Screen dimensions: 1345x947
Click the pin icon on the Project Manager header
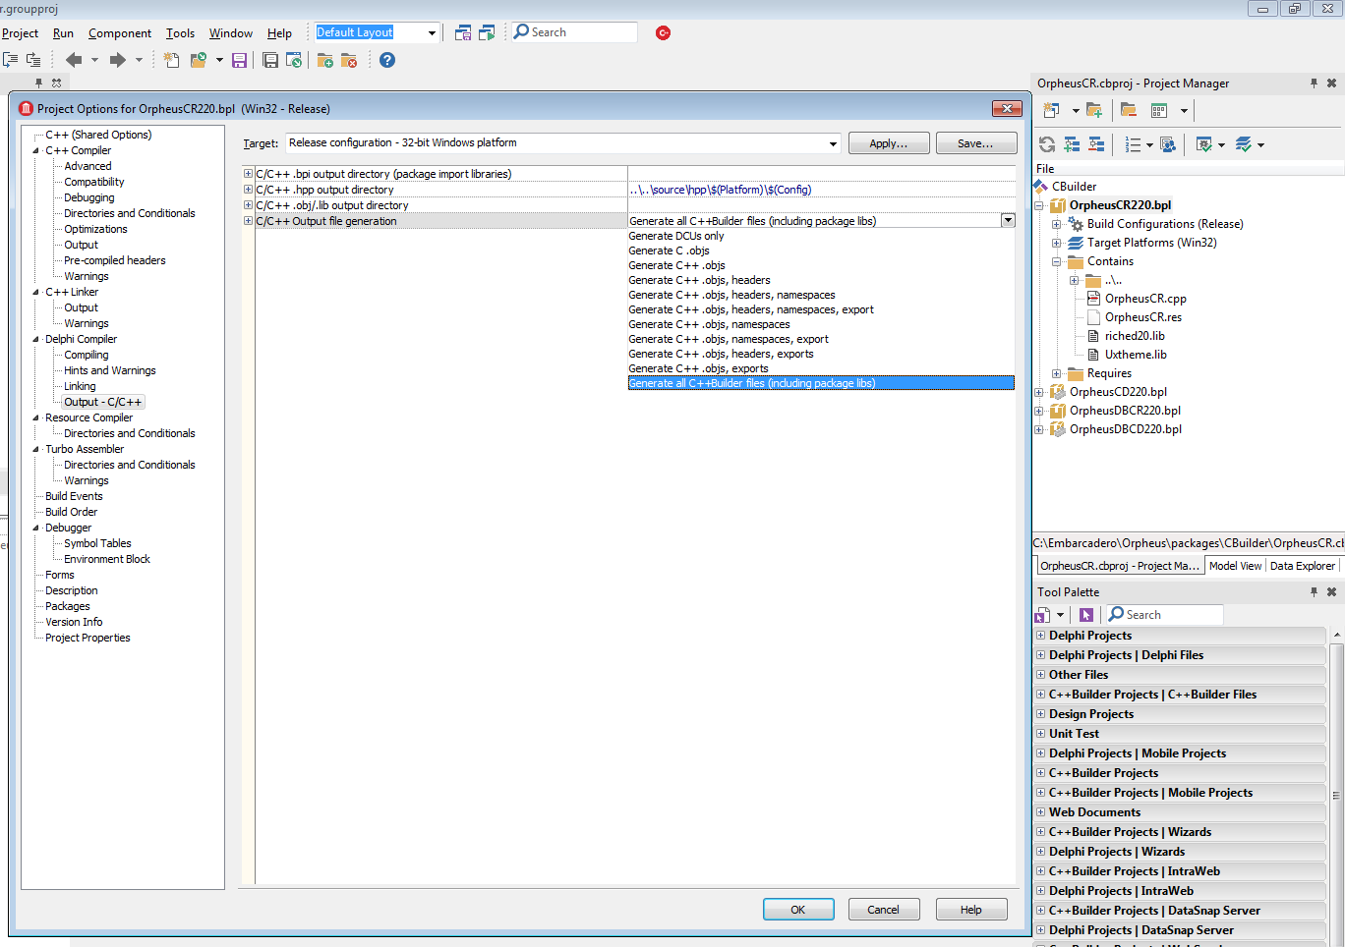[1314, 84]
